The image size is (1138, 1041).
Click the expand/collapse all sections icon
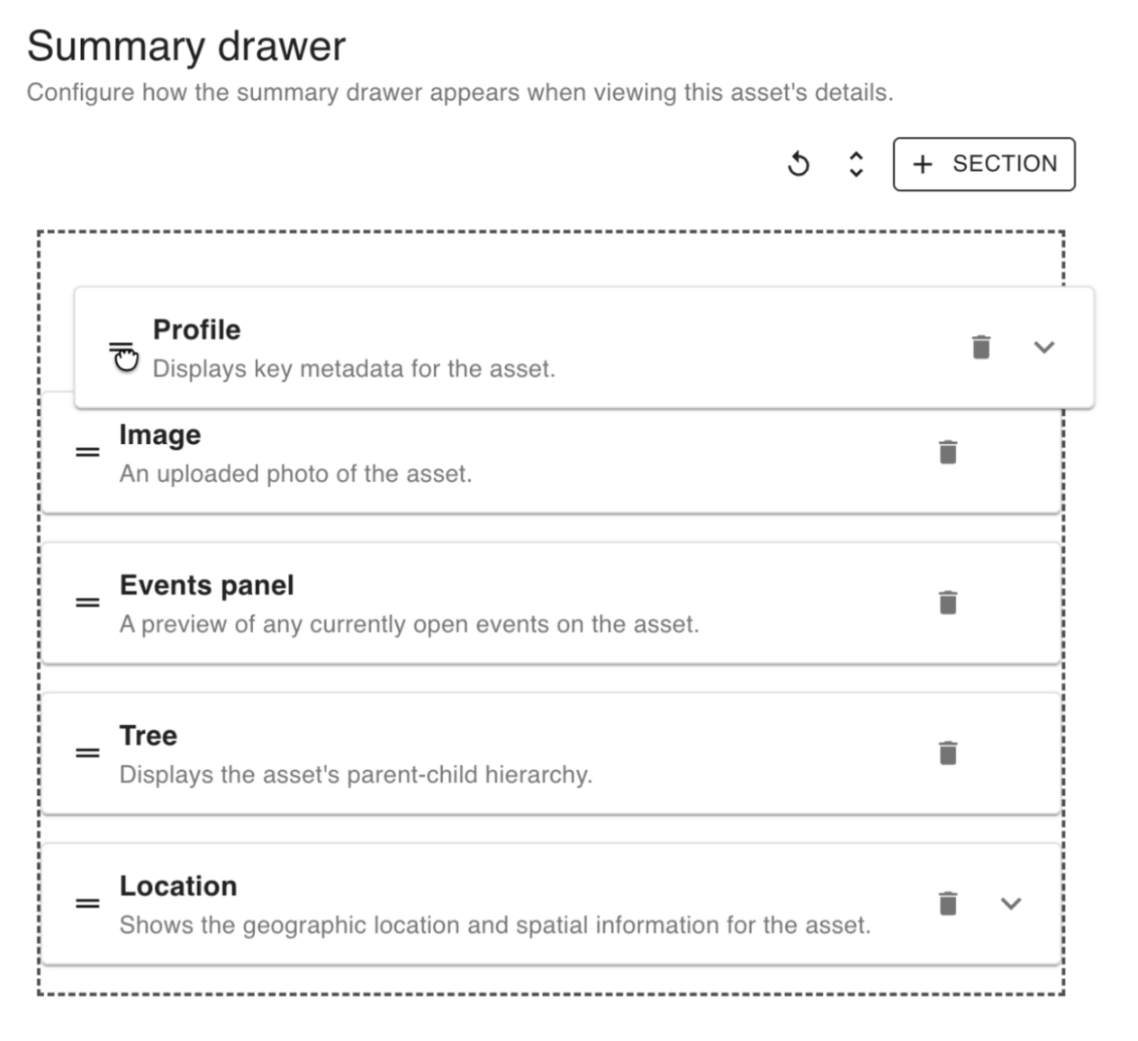point(856,164)
